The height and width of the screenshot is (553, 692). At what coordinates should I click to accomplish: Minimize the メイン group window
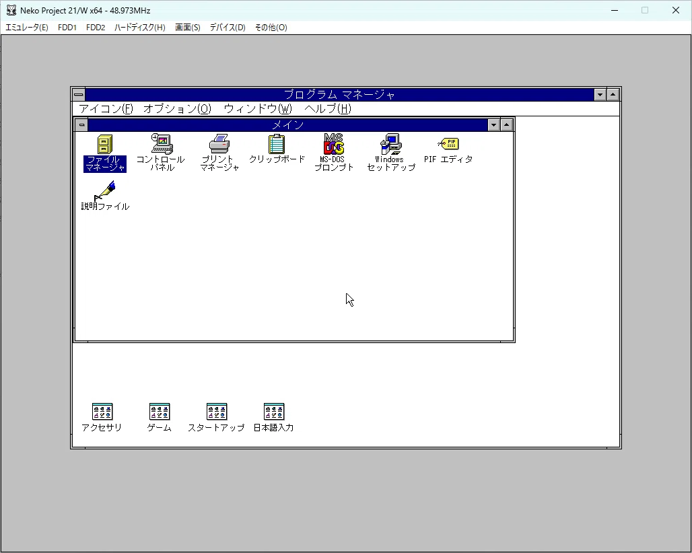click(x=494, y=125)
